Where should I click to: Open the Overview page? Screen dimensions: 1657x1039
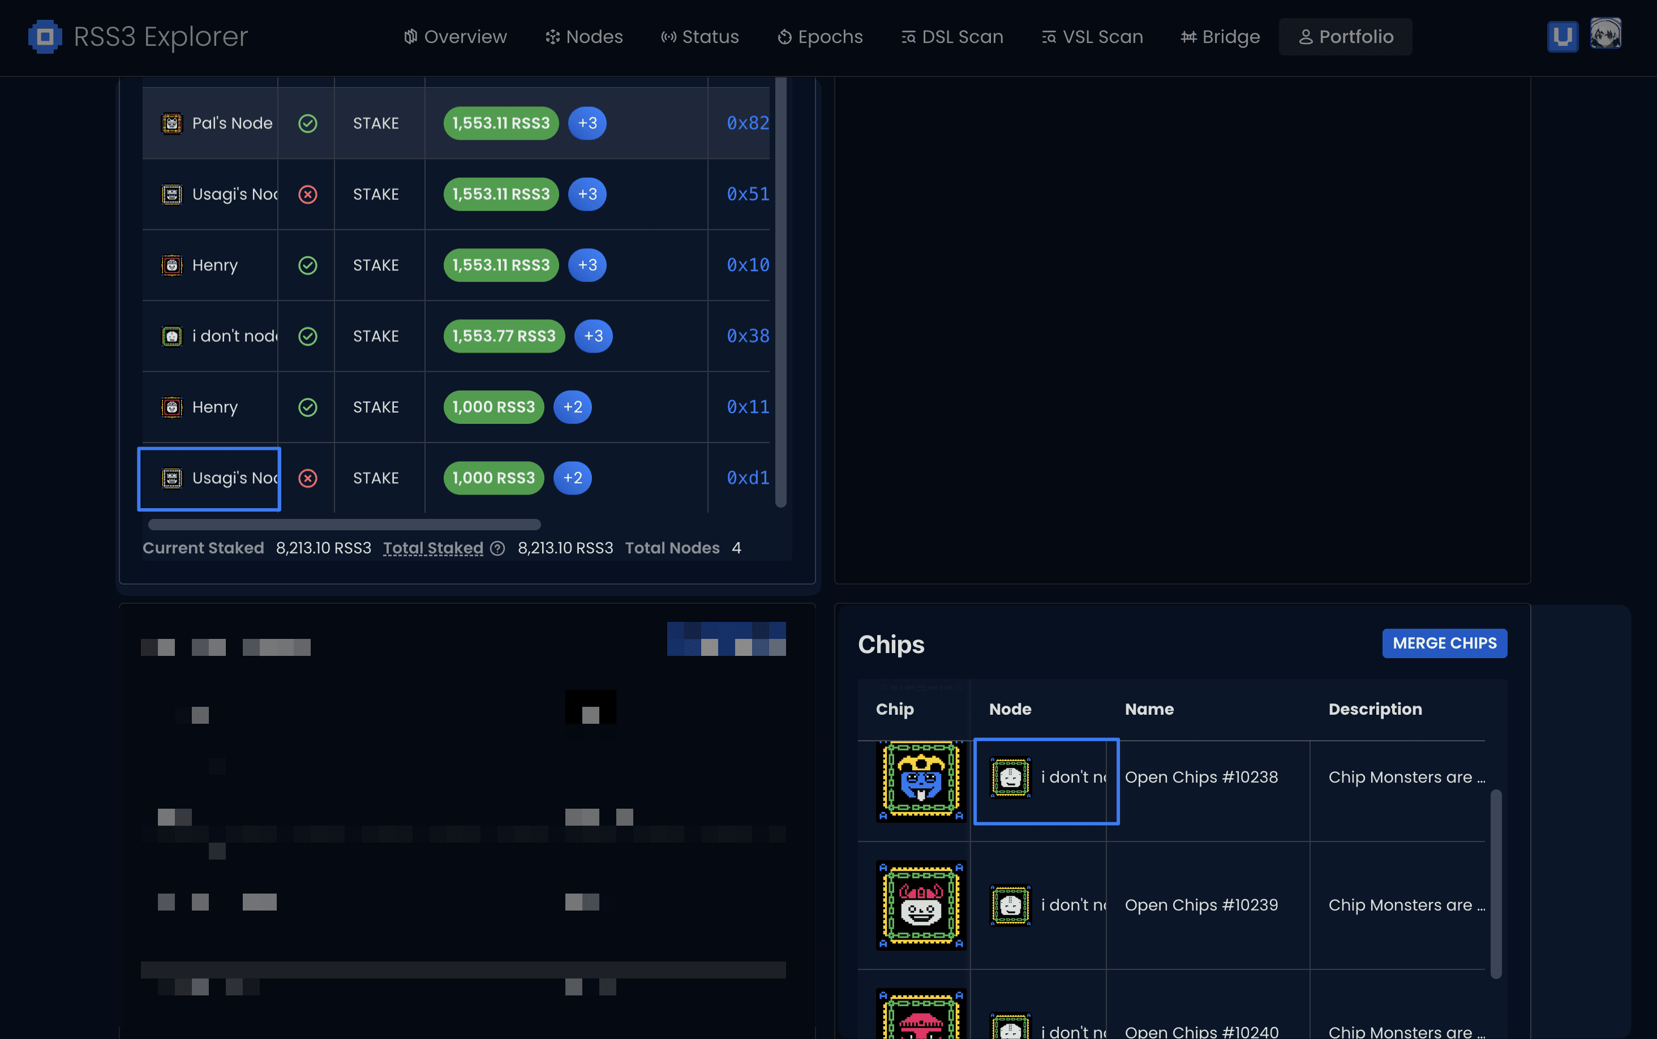click(456, 36)
